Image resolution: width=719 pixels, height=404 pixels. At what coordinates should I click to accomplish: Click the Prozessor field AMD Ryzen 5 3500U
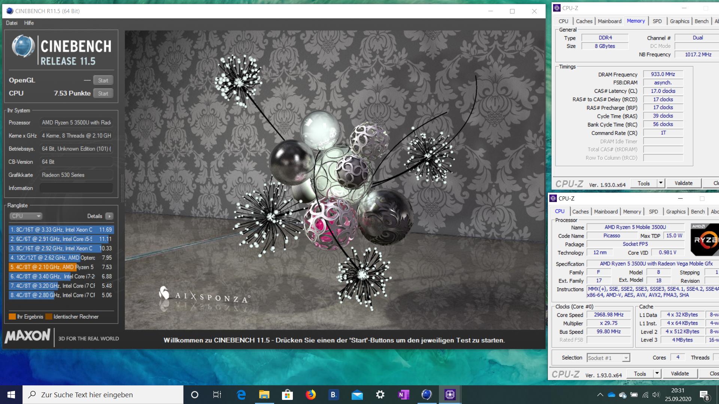coord(76,122)
